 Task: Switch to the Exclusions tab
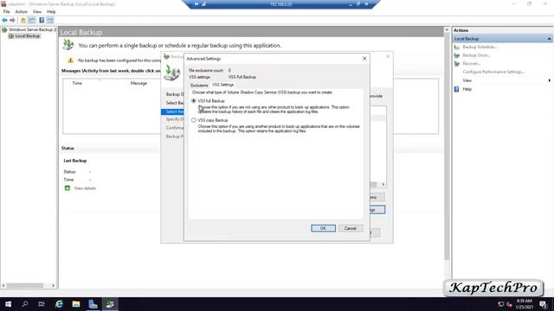click(199, 86)
